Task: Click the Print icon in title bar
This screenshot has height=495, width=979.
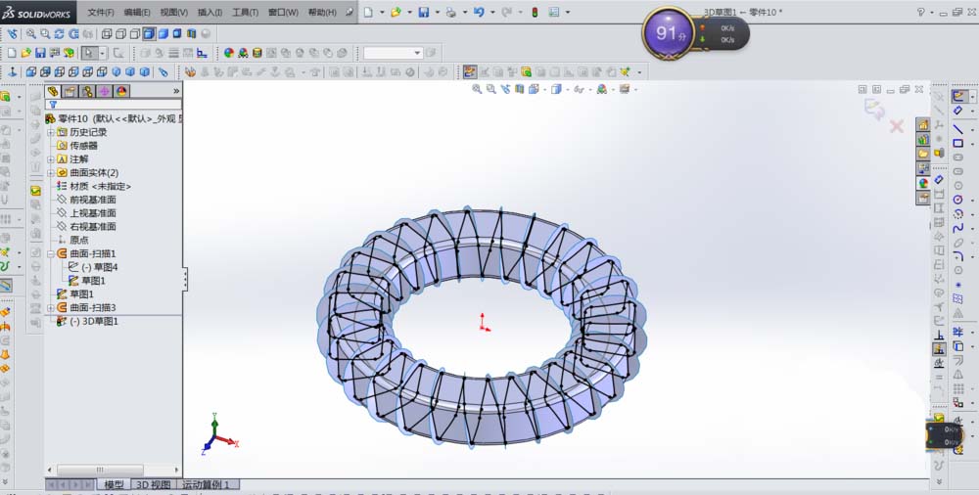Action: (x=450, y=12)
